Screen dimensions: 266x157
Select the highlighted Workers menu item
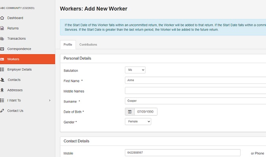[28, 59]
